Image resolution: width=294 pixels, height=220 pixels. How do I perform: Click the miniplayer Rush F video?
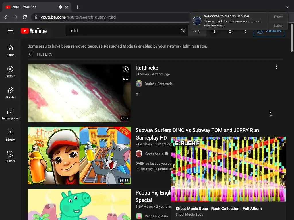pos(229,169)
